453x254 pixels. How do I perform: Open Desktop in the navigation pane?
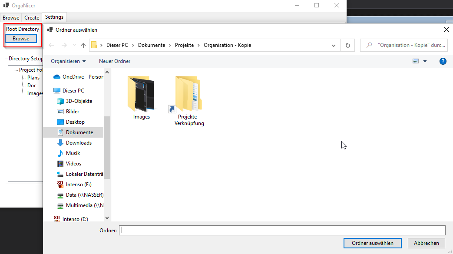pos(71,122)
